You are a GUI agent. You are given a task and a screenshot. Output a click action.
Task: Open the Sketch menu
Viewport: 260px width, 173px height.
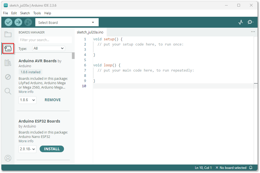25,13
